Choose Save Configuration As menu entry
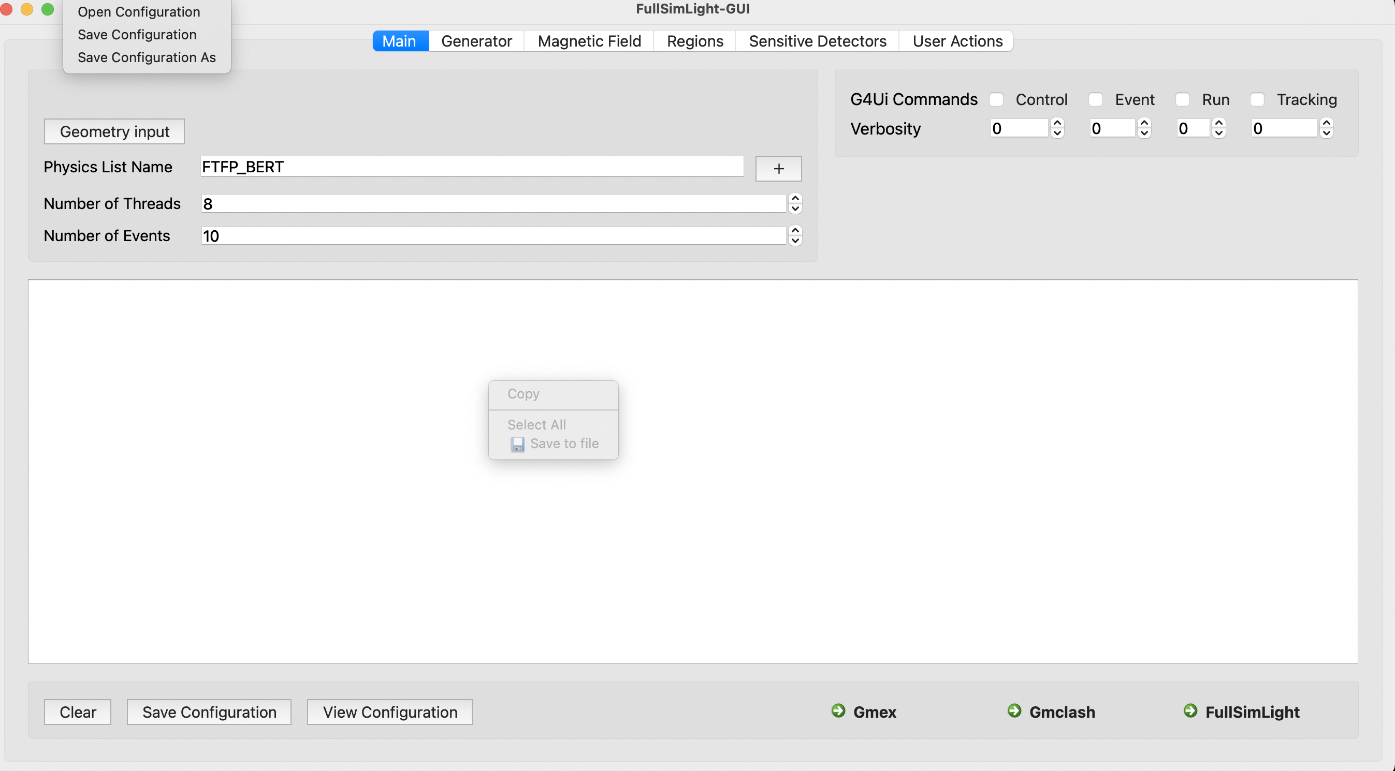This screenshot has height=771, width=1395. 147,57
